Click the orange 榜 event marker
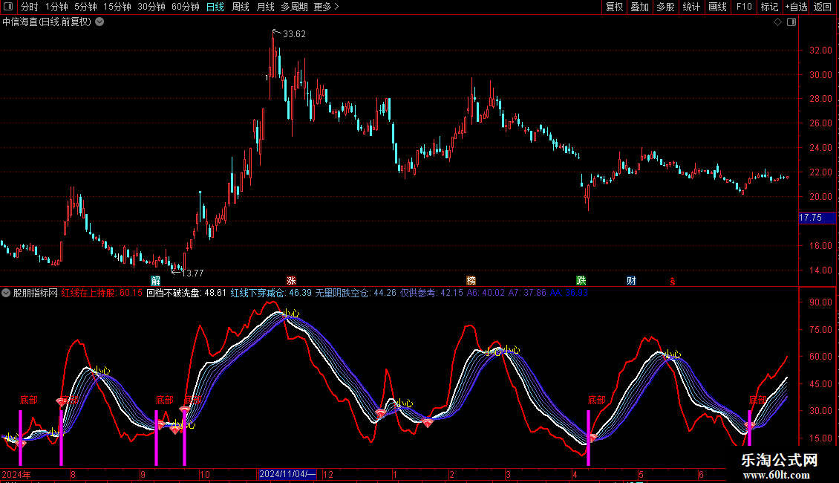 coord(471,281)
